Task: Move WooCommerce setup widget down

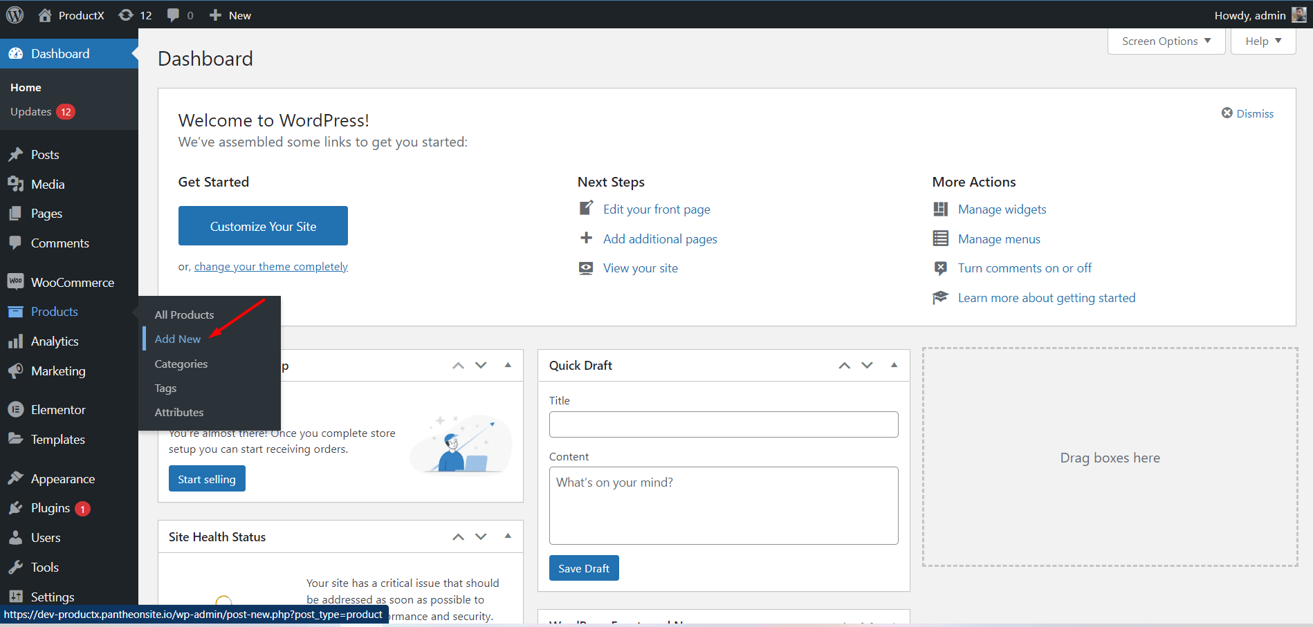Action: pos(481,366)
